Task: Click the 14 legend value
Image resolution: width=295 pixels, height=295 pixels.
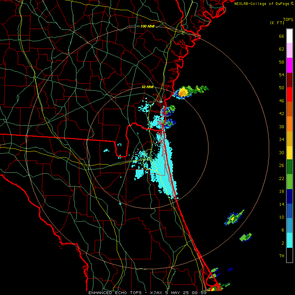Action: [282, 204]
